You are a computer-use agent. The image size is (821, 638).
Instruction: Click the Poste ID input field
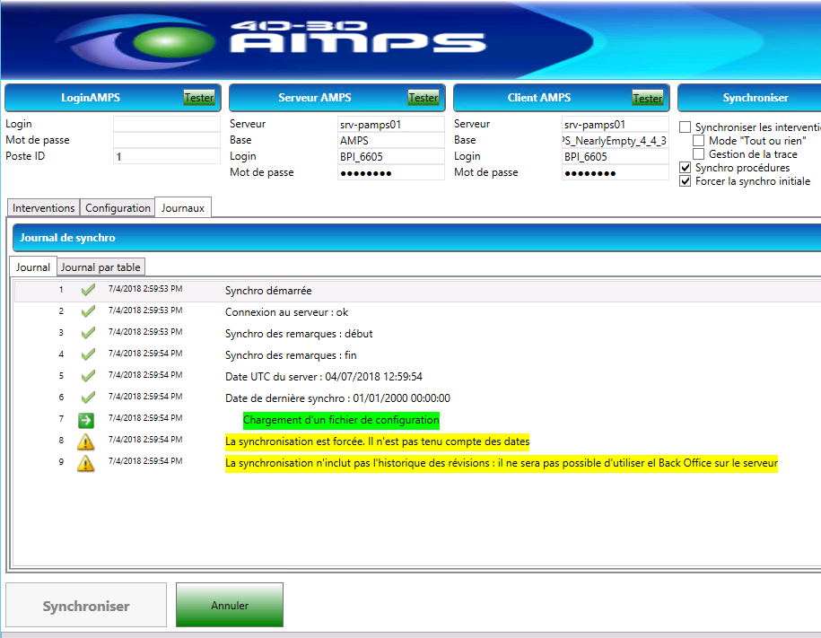[166, 156]
